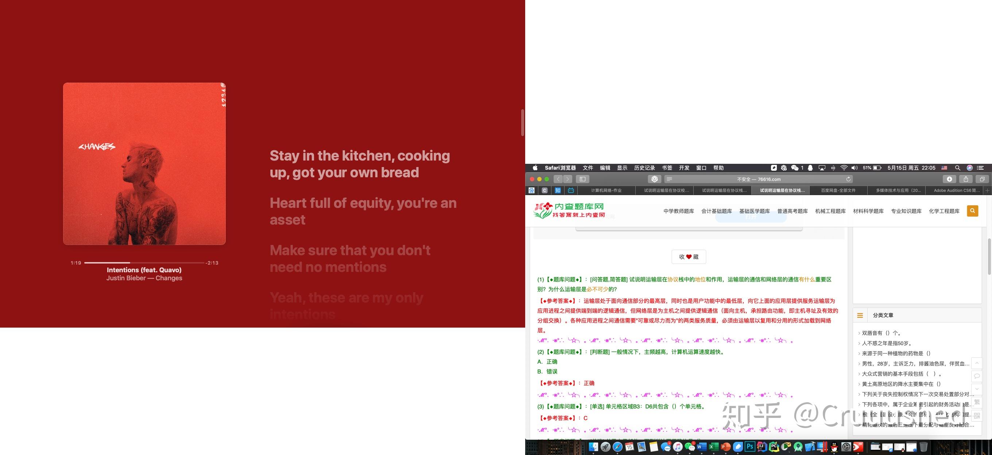Reload the 76616.com page
Image resolution: width=992 pixels, height=455 pixels.
click(848, 179)
